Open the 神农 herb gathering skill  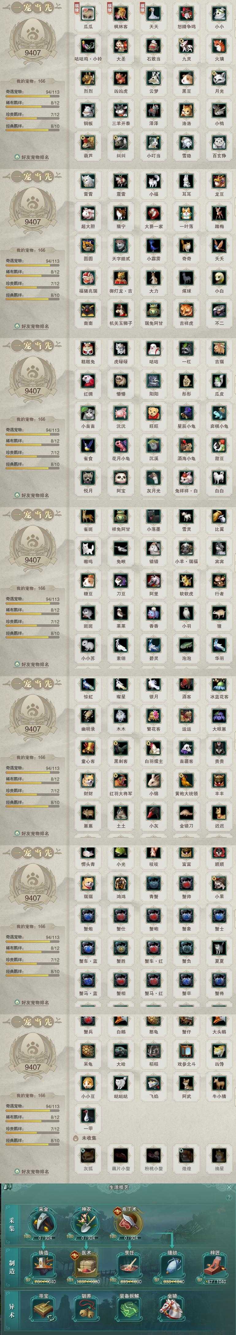[x=87, y=1222]
